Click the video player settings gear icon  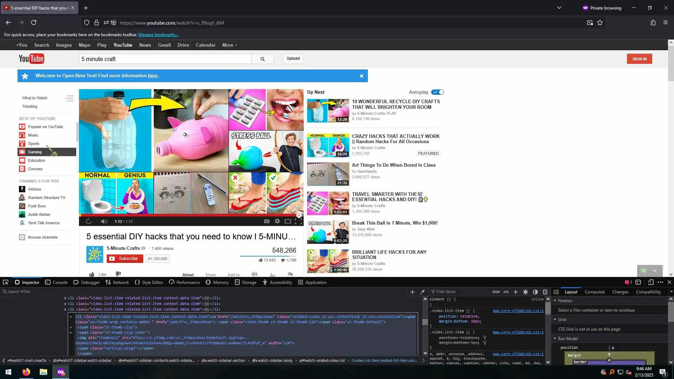[277, 221]
